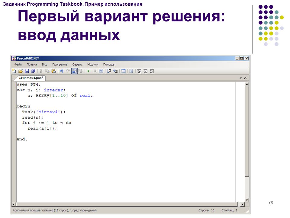Click the PT4 Demo 'D' icon

139,71
